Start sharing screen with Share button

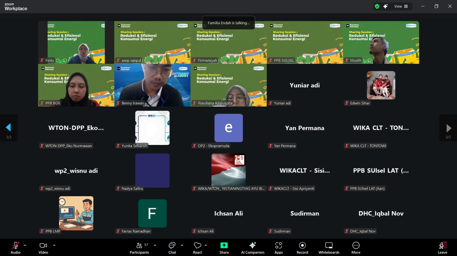[224, 248]
